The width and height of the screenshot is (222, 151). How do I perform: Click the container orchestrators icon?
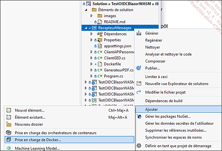9,133
